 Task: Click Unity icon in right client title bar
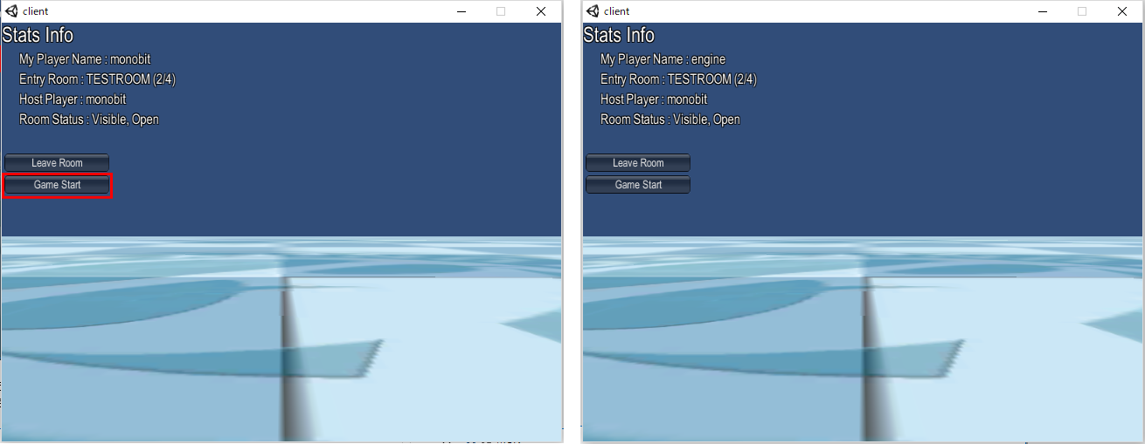pyautogui.click(x=593, y=11)
